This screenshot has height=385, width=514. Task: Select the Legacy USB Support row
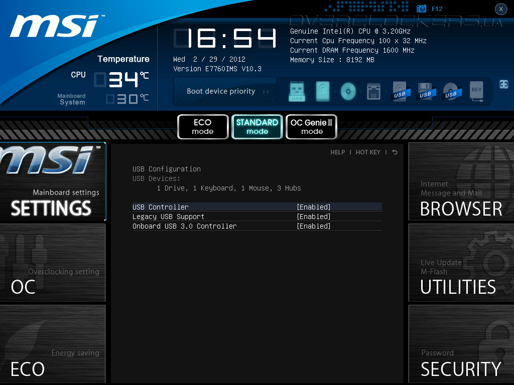[257, 217]
